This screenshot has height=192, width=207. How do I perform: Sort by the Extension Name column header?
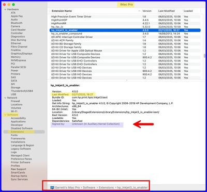(62, 11)
